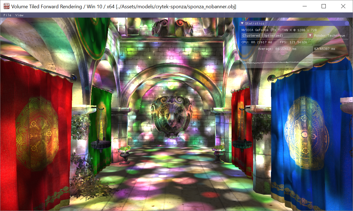Viewport: 353px width, 211px height.
Task: Click the 3D GEP application icon
Action: pos(6,6)
